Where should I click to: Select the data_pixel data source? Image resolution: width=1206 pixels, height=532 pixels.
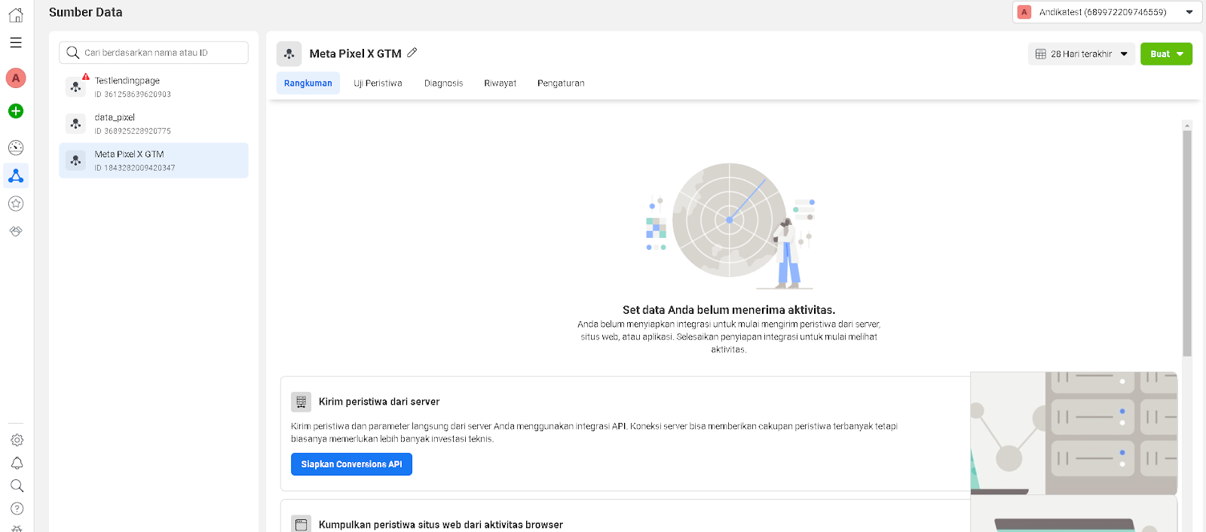(x=154, y=124)
